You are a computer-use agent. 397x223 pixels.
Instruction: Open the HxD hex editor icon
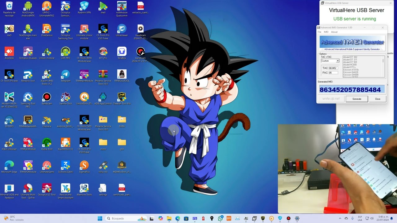pyautogui.click(x=9, y=31)
